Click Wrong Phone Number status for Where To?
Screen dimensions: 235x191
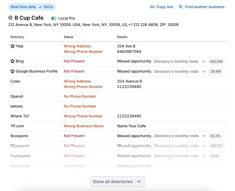[83, 116]
